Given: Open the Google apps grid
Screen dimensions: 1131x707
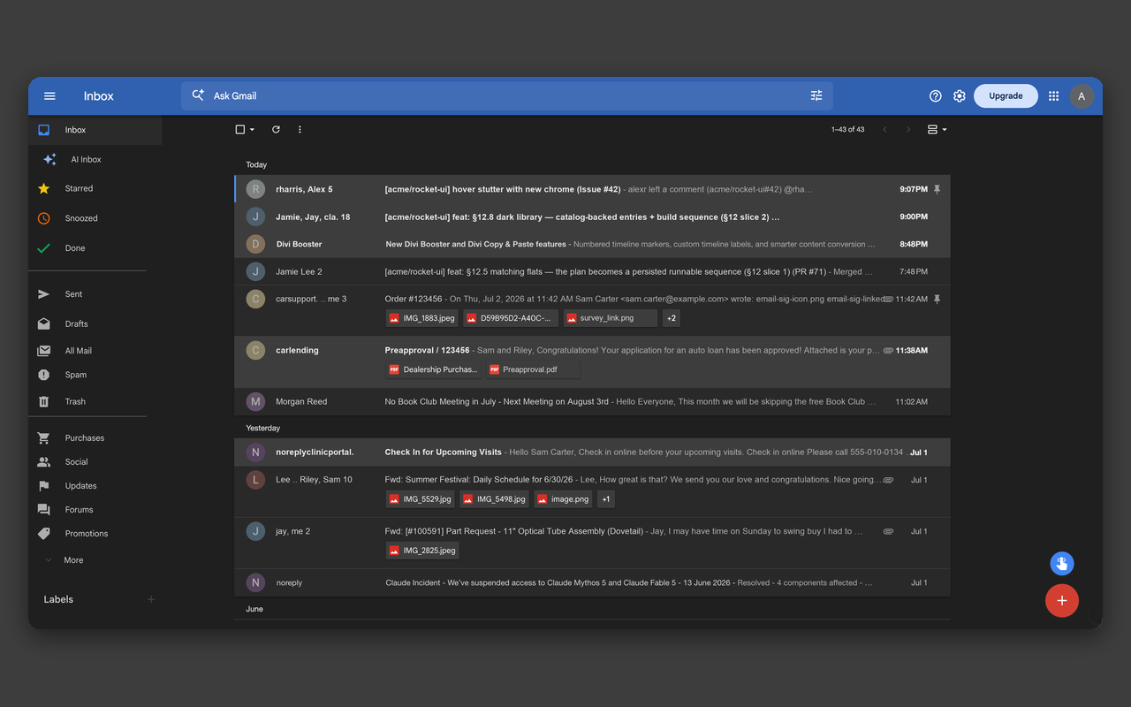Looking at the screenshot, I should click(1053, 95).
